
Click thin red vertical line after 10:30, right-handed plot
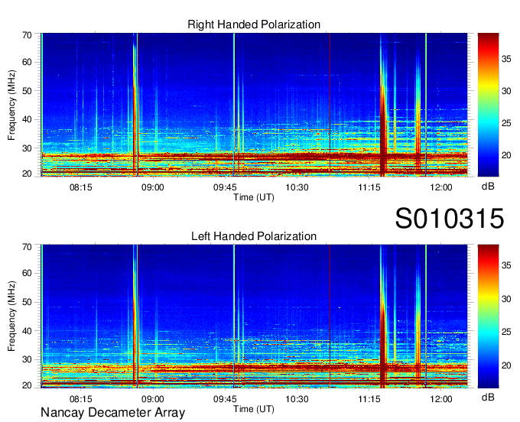pos(330,105)
